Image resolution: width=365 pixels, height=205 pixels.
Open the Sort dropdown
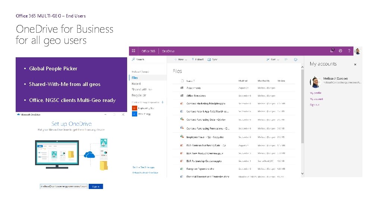273,60
